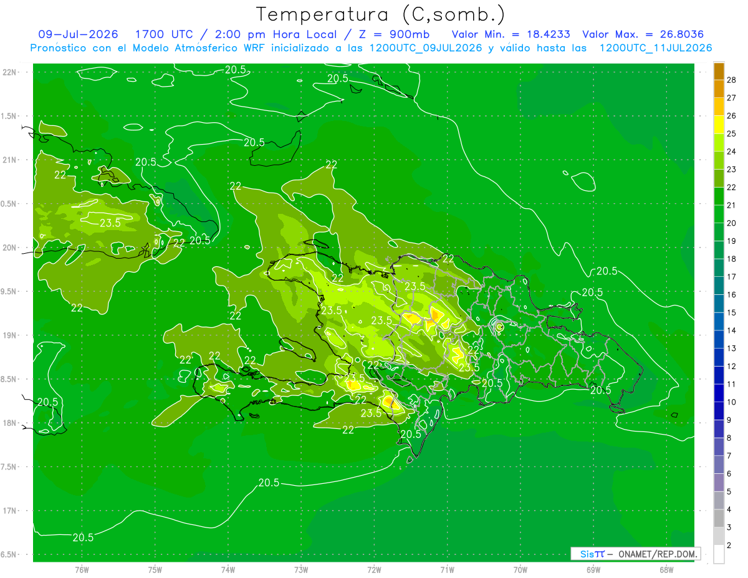The height and width of the screenshot is (578, 748).
Task: Click the "28" value on the color scale
Action: pyautogui.click(x=732, y=80)
